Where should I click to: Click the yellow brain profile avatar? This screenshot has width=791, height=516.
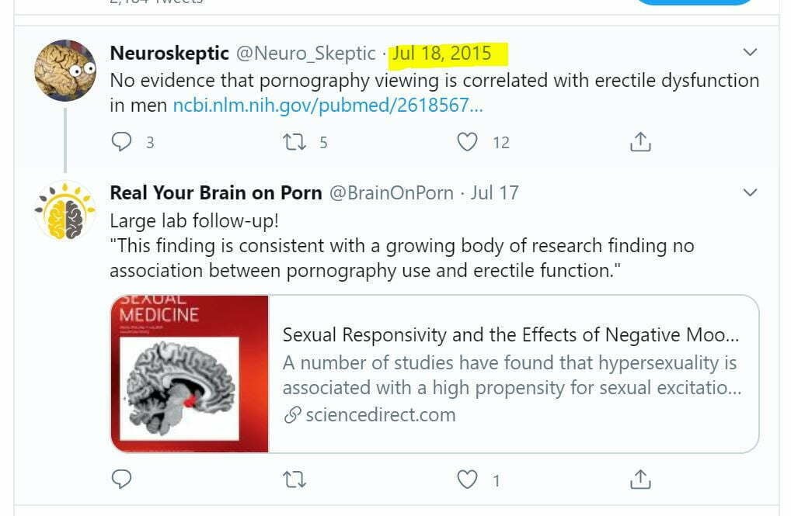point(65,210)
